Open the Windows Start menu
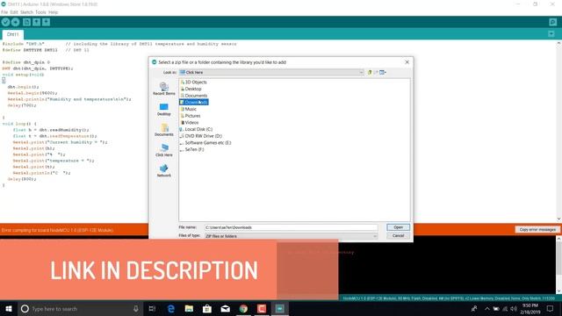 click(x=9, y=308)
